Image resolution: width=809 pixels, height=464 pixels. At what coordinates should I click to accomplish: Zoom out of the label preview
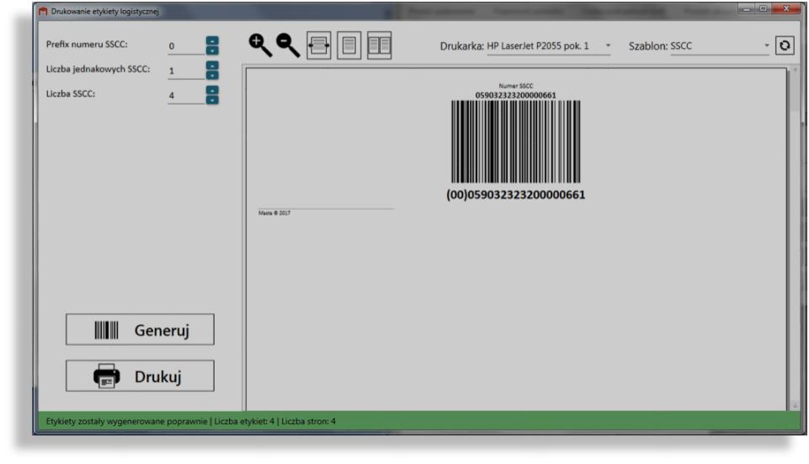click(x=288, y=45)
